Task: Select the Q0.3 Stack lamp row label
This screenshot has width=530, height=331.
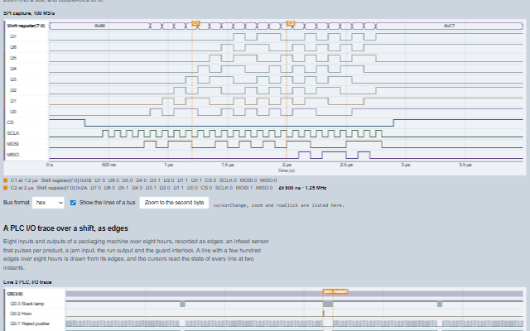Action: (x=27, y=304)
